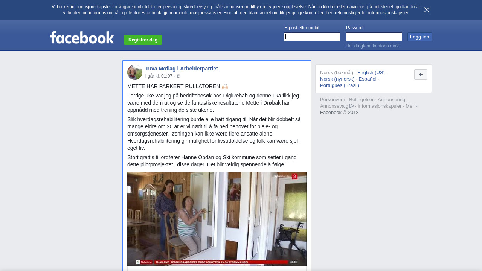
Task: Select Español language option
Action: [x=368, y=79]
